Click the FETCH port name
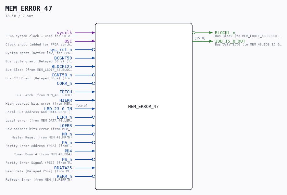 (x=66, y=92)
